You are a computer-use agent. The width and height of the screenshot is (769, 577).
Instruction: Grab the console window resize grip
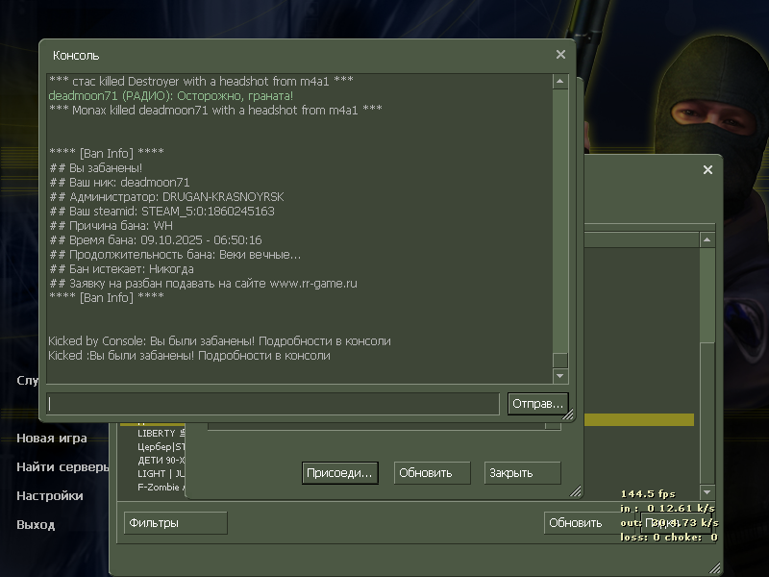coord(568,415)
